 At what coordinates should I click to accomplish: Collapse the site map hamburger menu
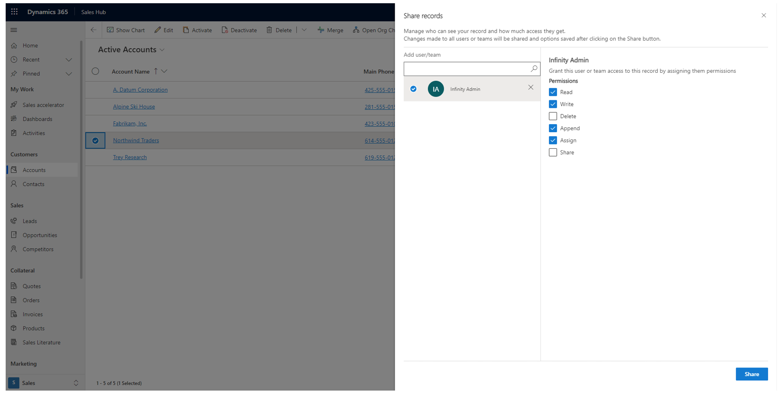coord(14,30)
